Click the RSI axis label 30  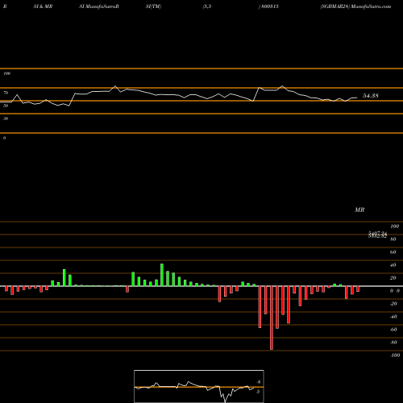pos(6,118)
